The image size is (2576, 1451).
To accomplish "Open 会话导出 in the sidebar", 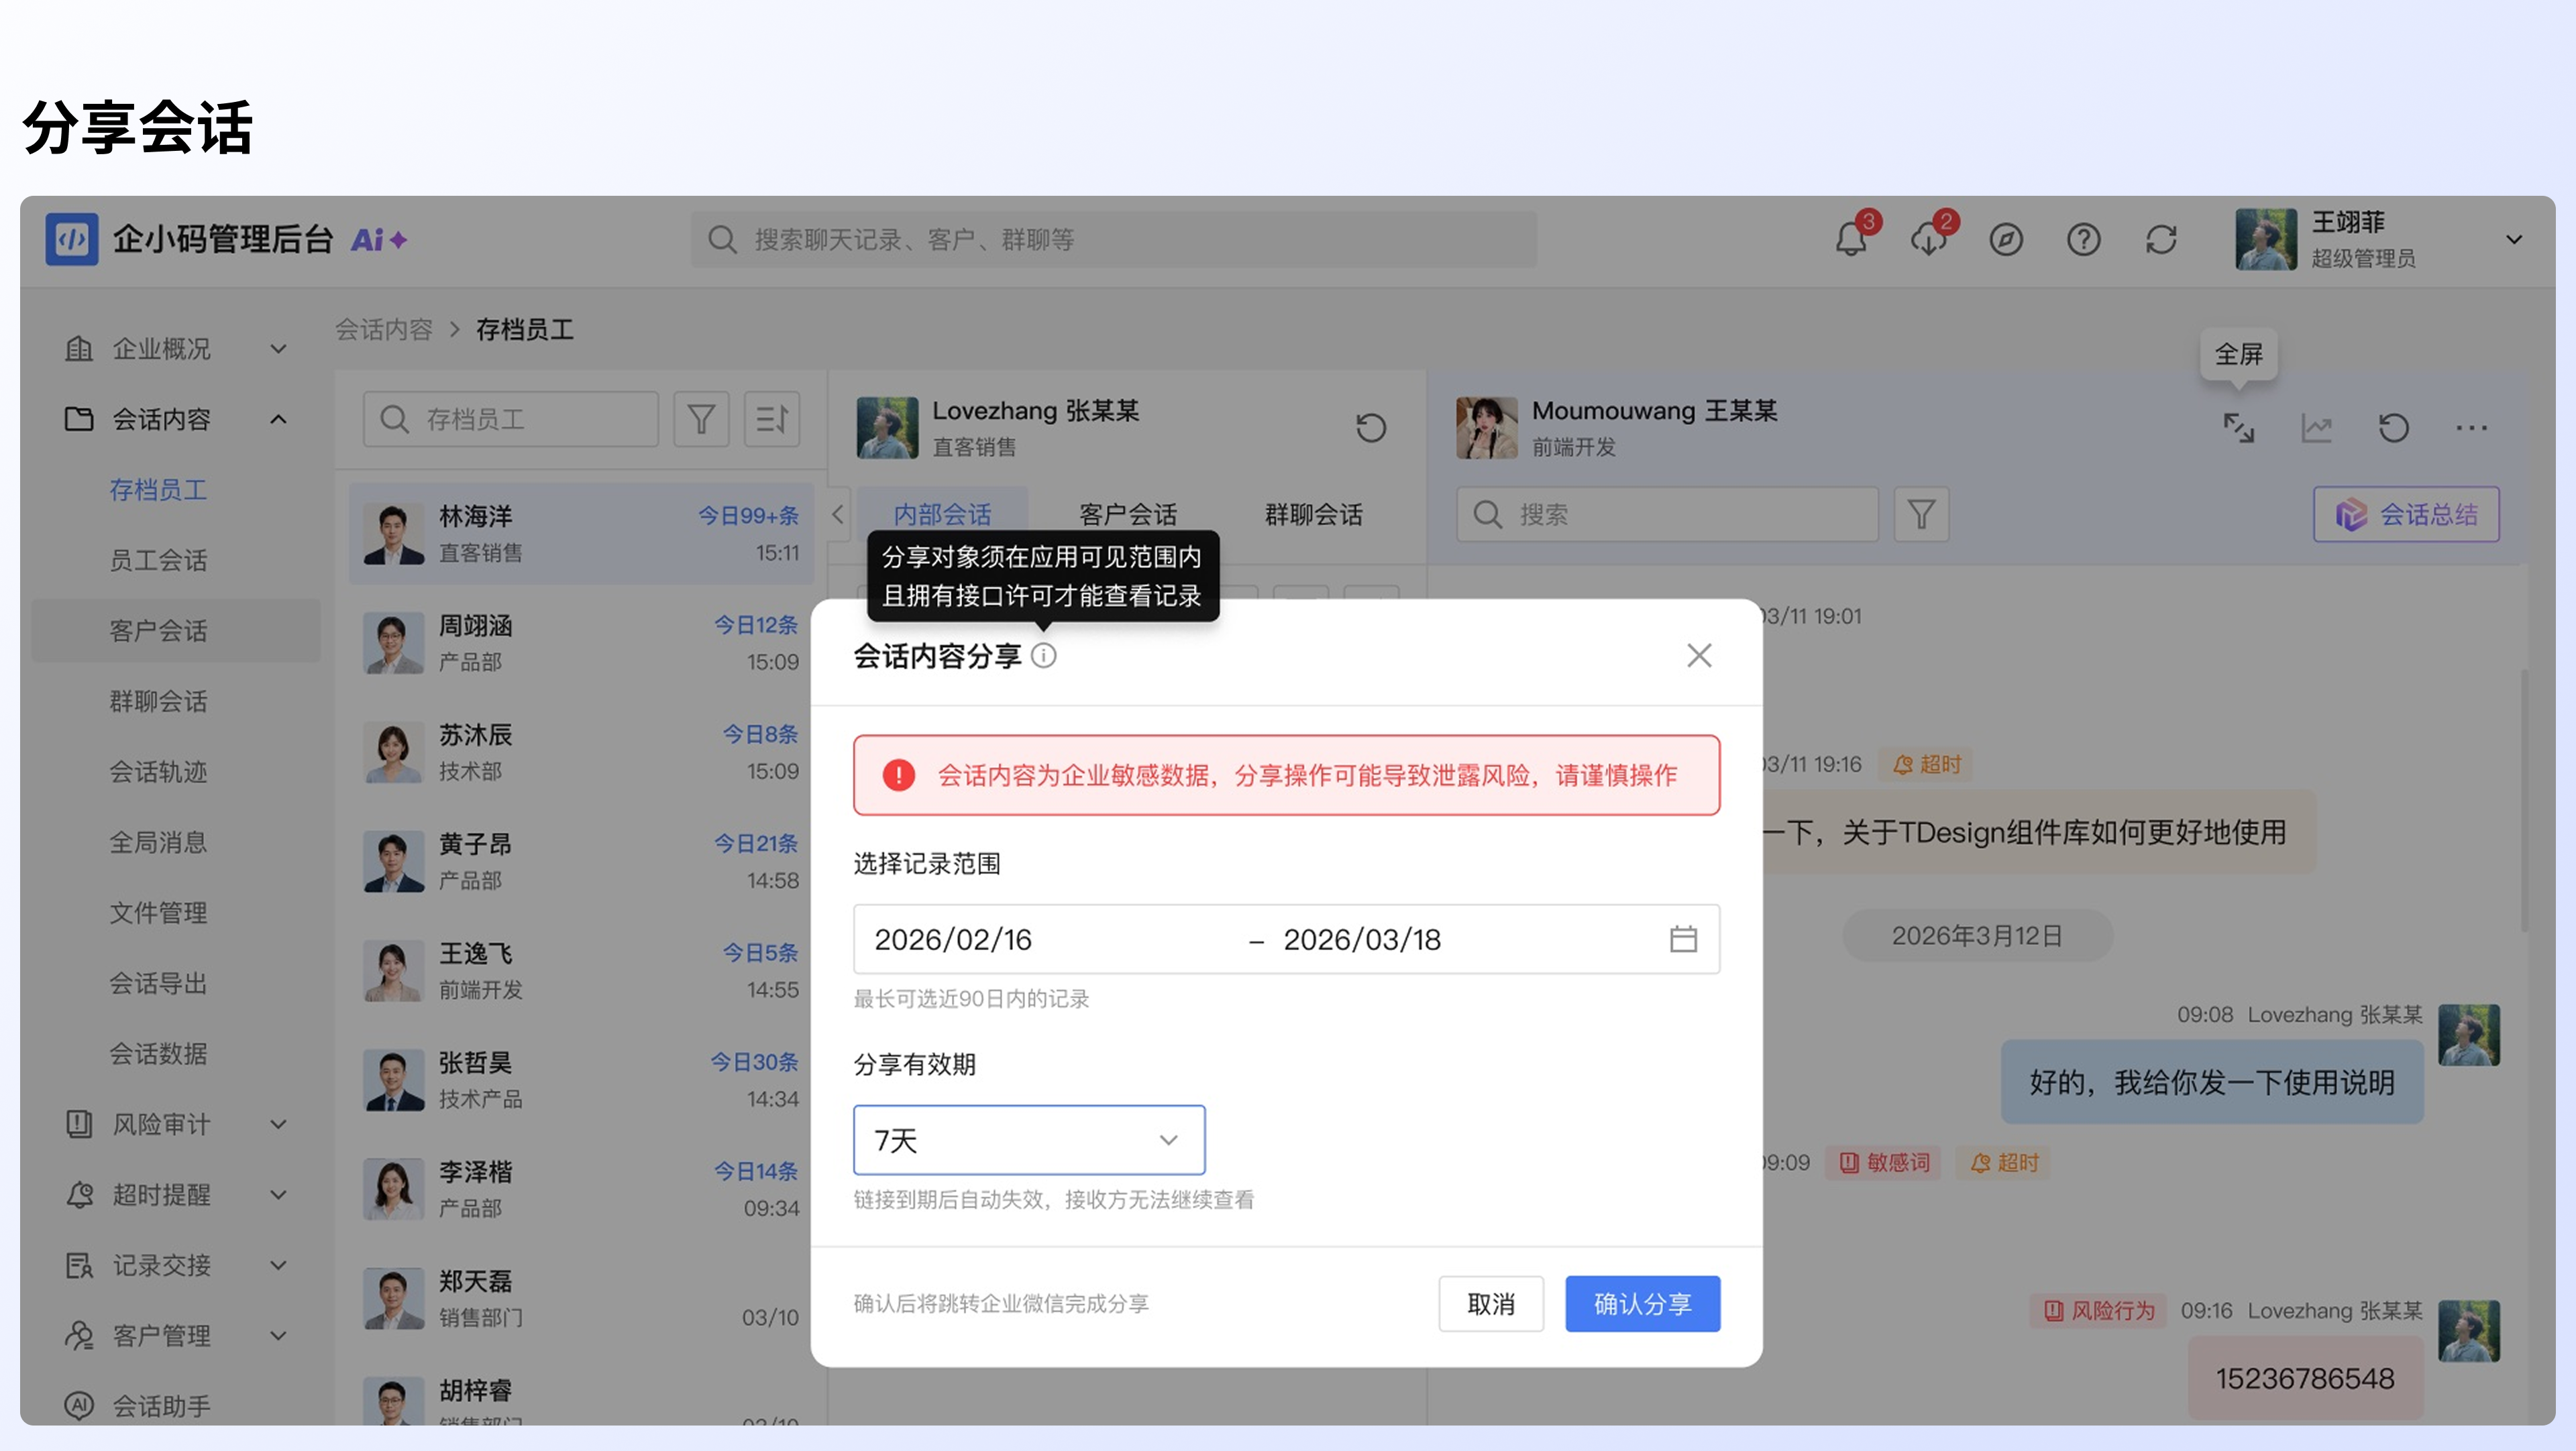I will pyautogui.click(x=158, y=984).
